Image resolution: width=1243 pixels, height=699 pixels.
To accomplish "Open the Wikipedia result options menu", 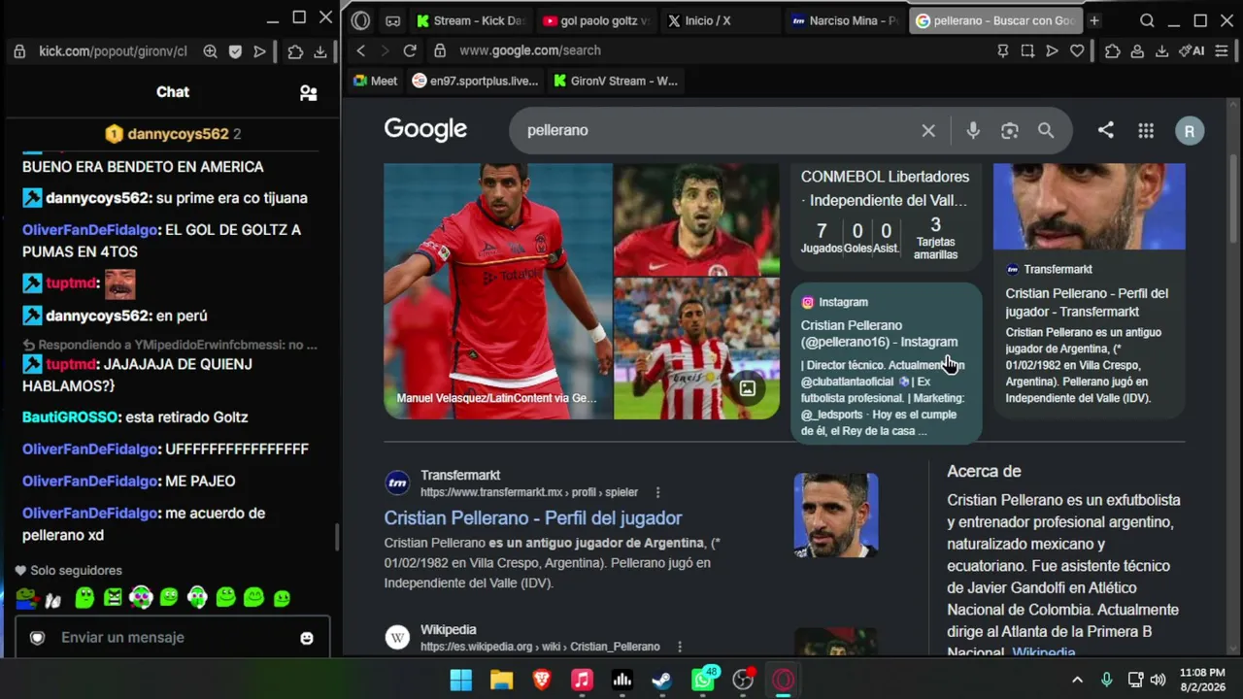I will [x=680, y=647].
